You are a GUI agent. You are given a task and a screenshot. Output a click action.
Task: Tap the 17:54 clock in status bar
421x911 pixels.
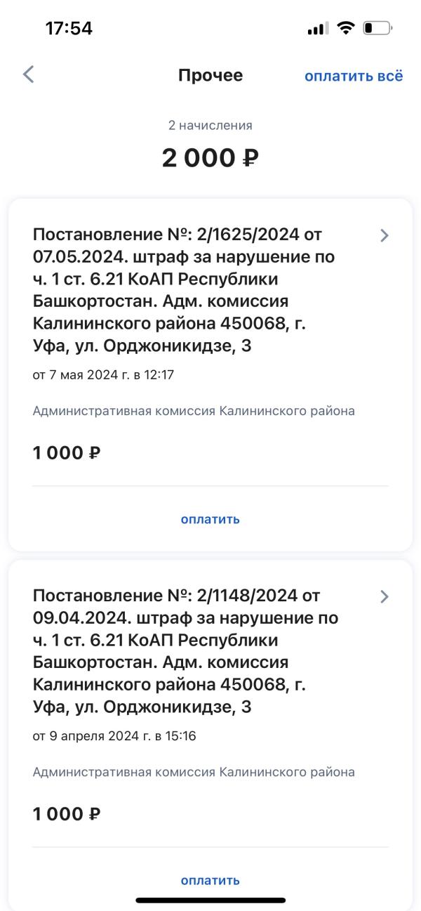coord(69,29)
